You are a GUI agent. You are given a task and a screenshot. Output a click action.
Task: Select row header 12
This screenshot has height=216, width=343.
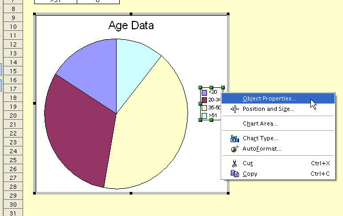click(x=13, y=44)
